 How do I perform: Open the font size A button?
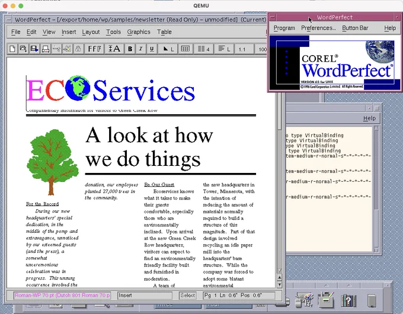point(114,49)
